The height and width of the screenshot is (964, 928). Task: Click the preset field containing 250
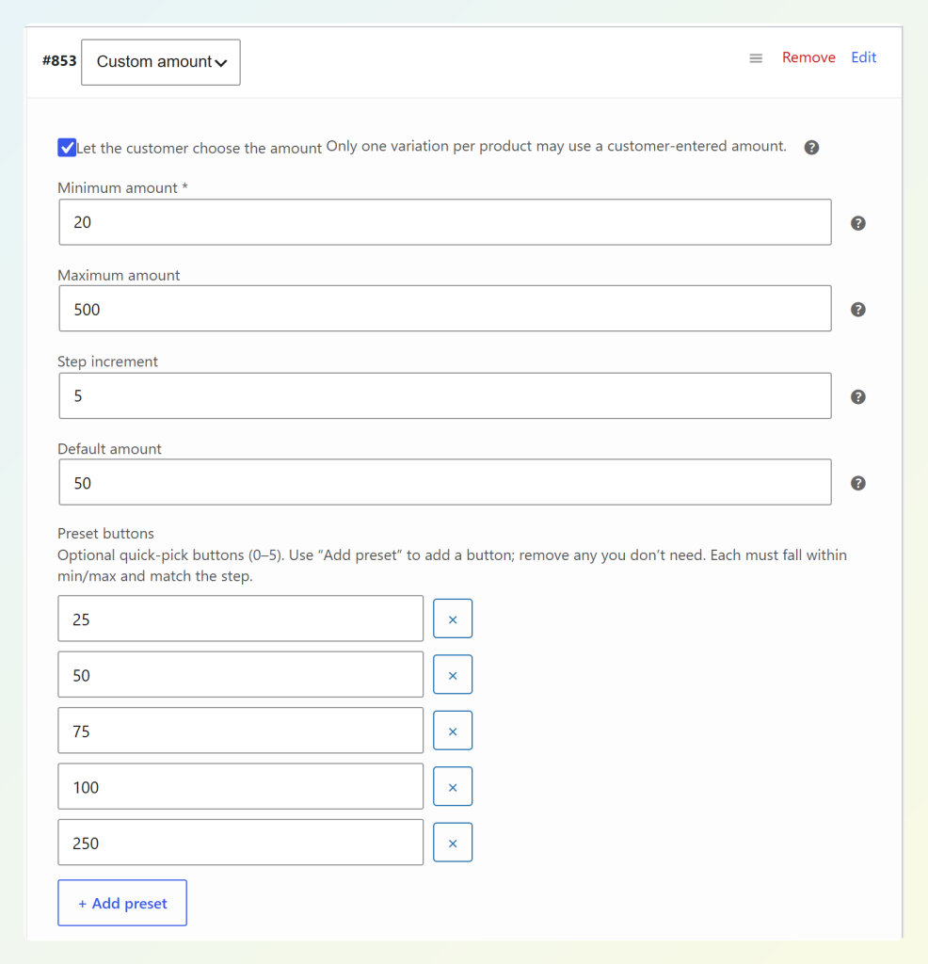pos(240,843)
